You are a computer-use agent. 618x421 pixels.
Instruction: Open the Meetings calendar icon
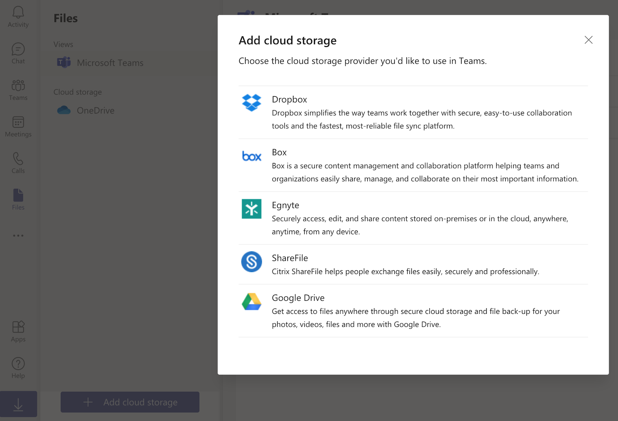[18, 126]
